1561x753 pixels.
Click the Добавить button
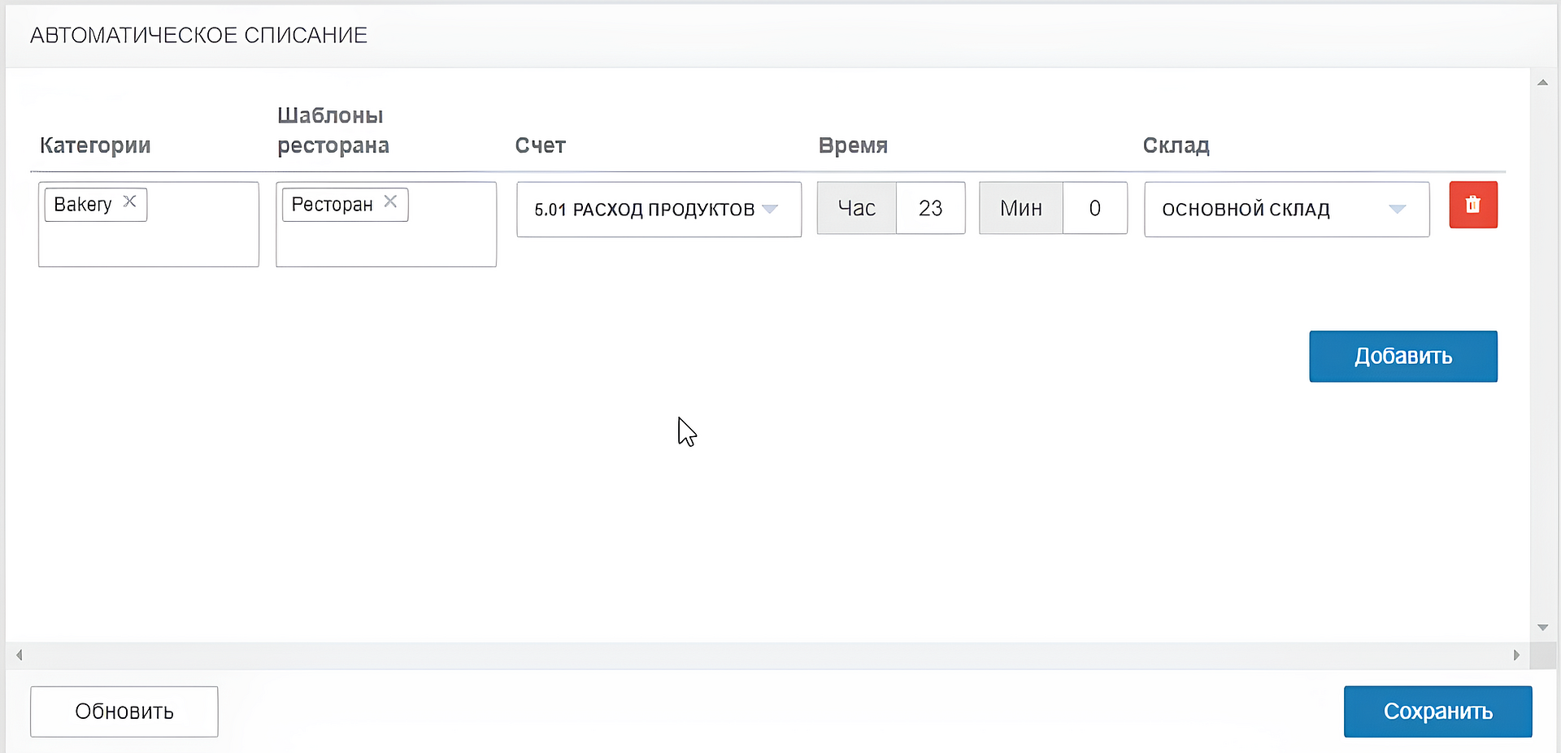(1402, 356)
